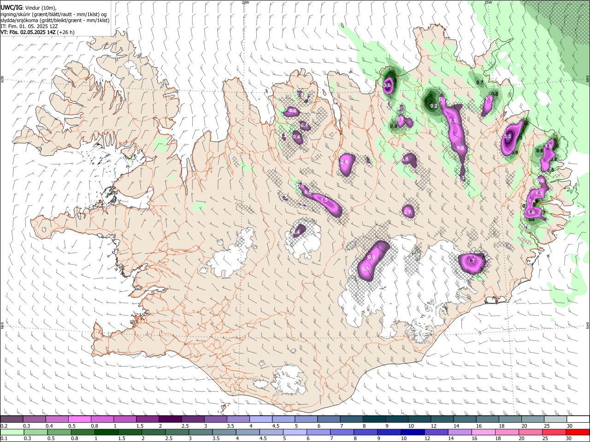The width and height of the screenshot is (590, 442).
Task: Click the white 30 swatch in the purple-grey scale
Action: (x=578, y=419)
